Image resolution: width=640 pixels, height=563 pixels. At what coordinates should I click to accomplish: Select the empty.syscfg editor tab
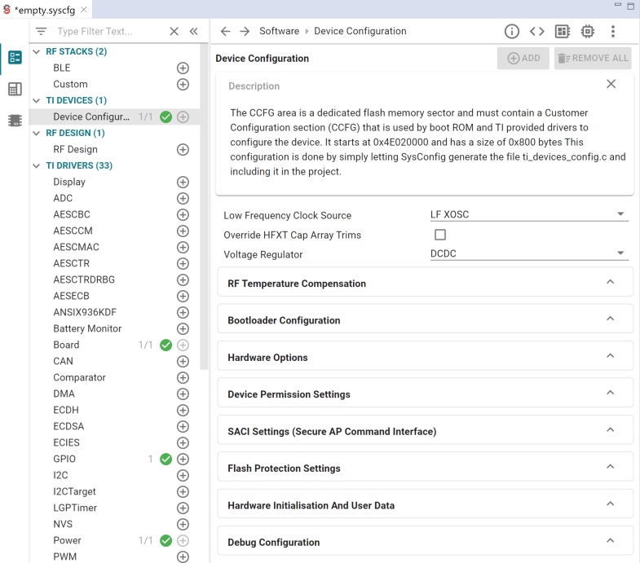46,9
